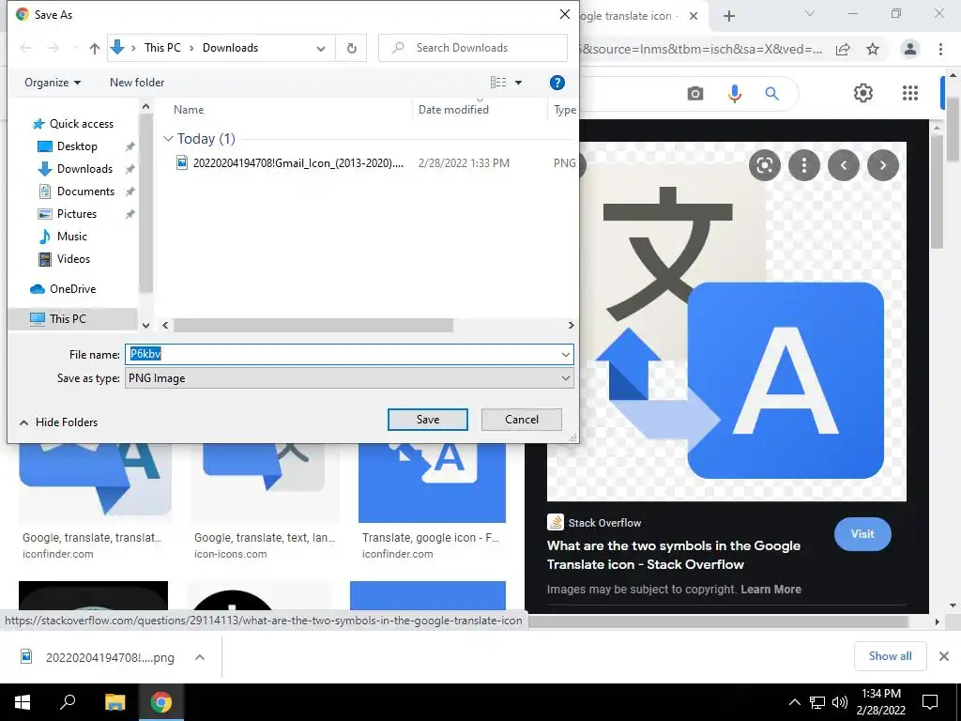
Task: Select OneDrive in the navigation pane
Action: (72, 289)
